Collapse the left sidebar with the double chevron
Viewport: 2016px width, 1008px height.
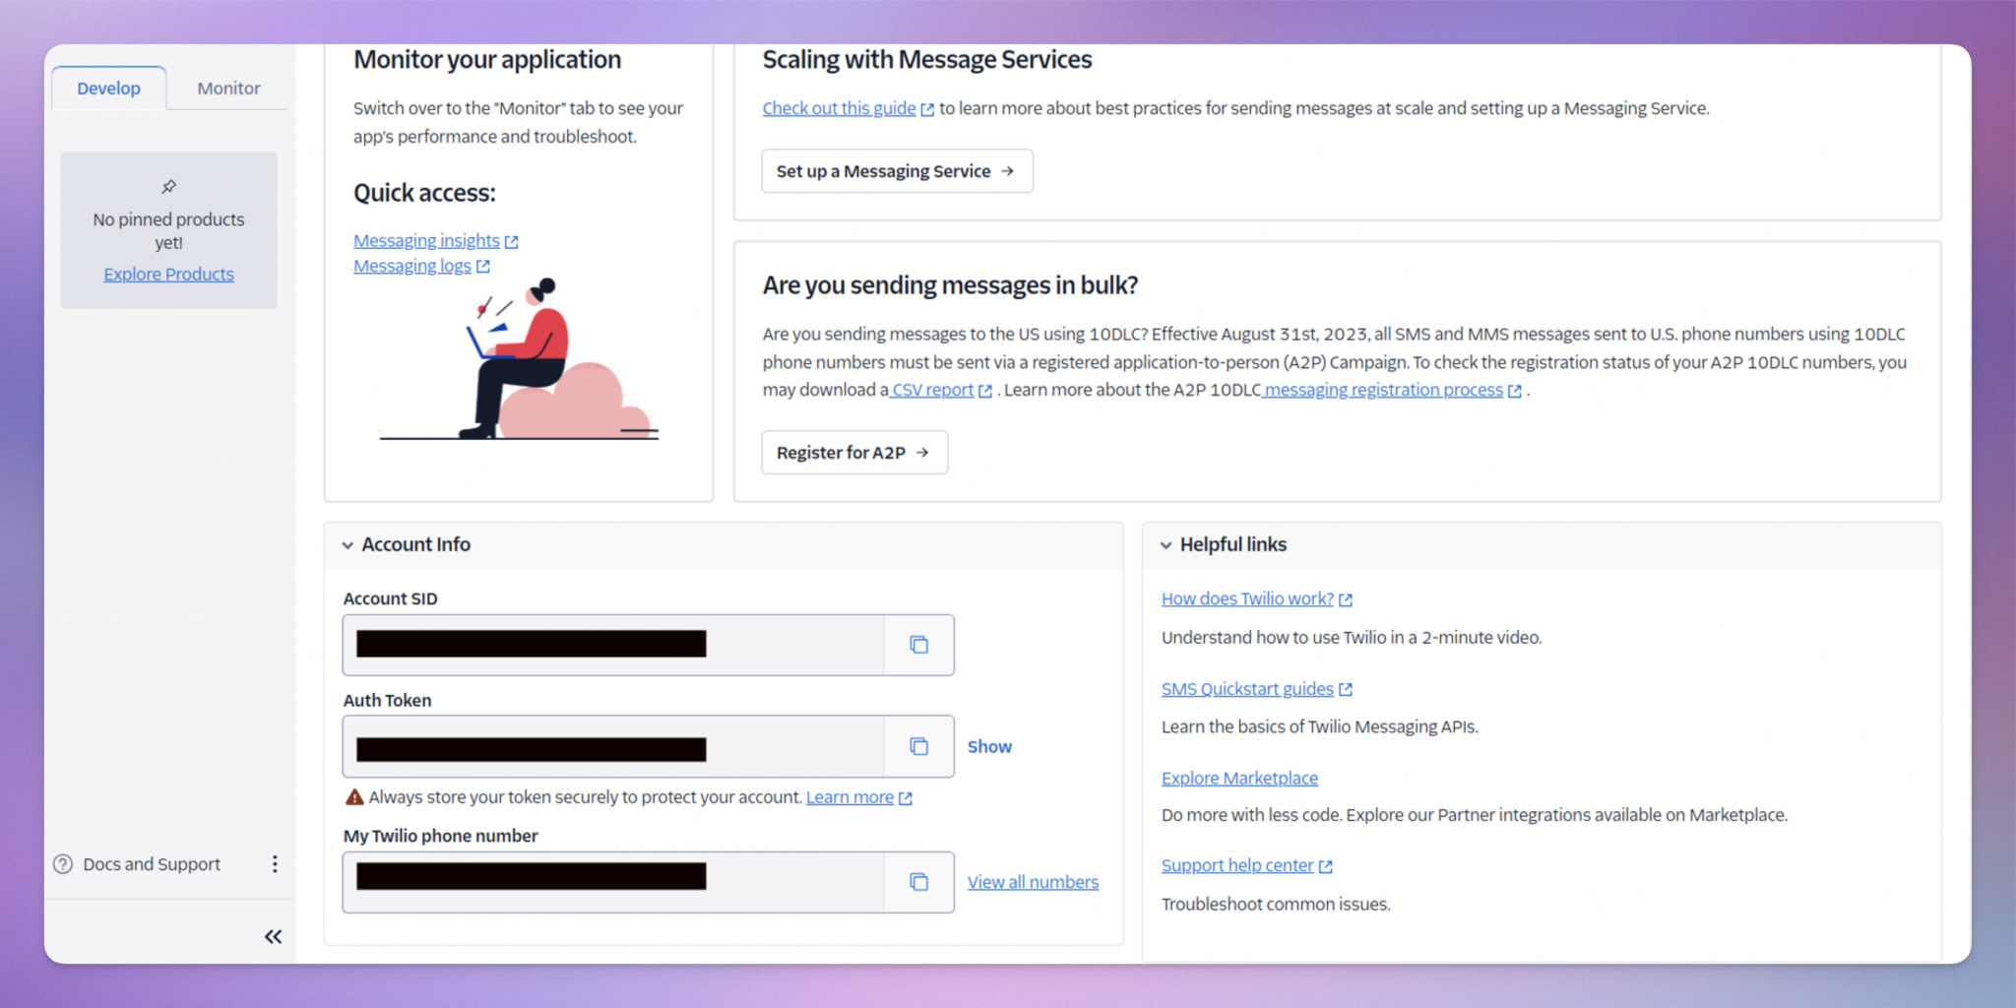point(273,936)
